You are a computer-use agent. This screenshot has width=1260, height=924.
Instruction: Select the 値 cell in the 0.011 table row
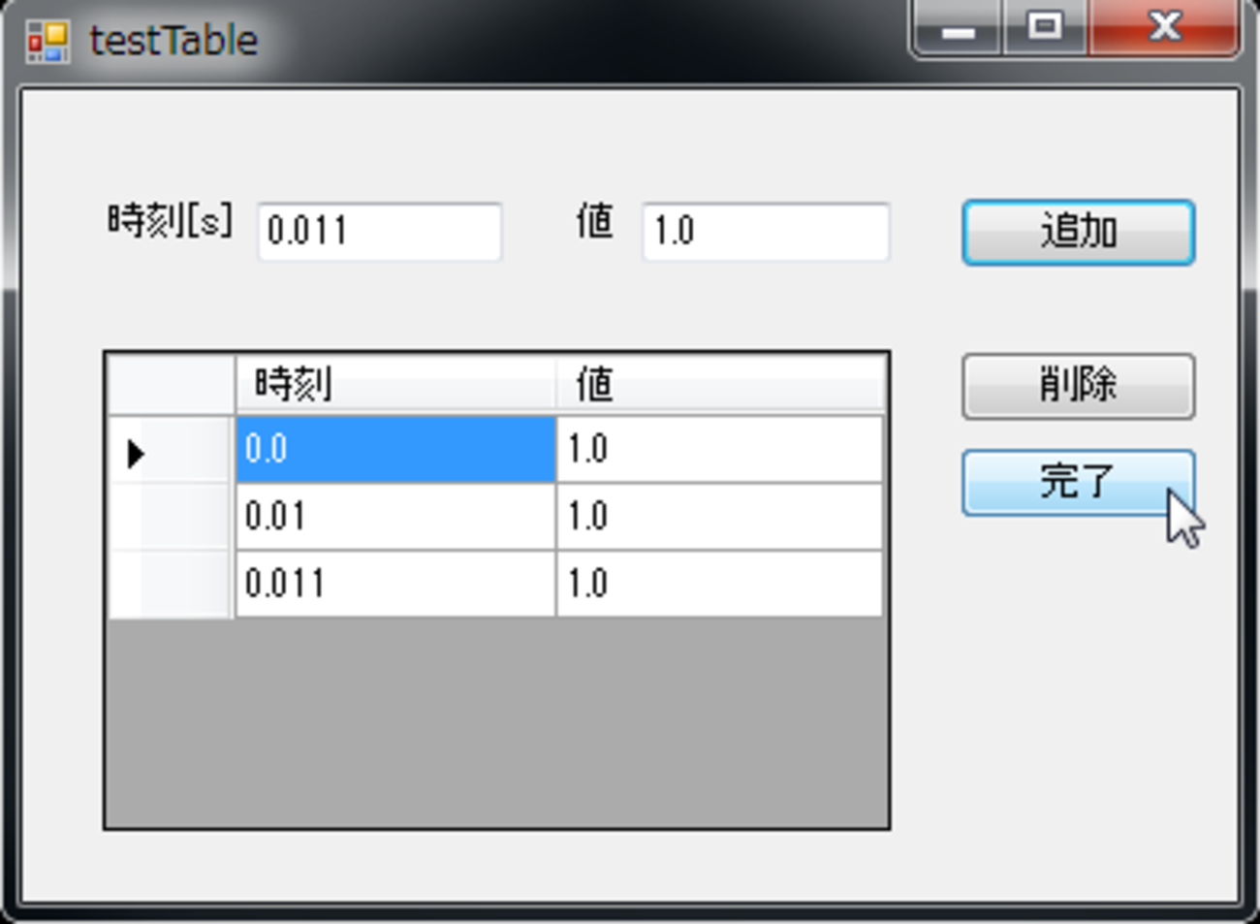[719, 583]
